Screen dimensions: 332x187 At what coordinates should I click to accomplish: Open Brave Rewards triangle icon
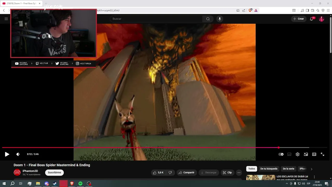[x=256, y=10]
